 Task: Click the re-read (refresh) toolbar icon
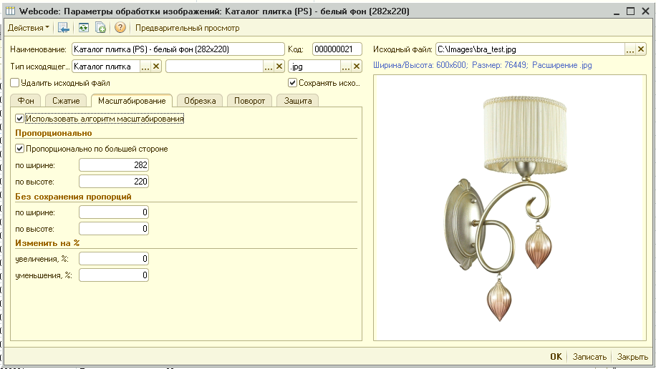point(83,28)
